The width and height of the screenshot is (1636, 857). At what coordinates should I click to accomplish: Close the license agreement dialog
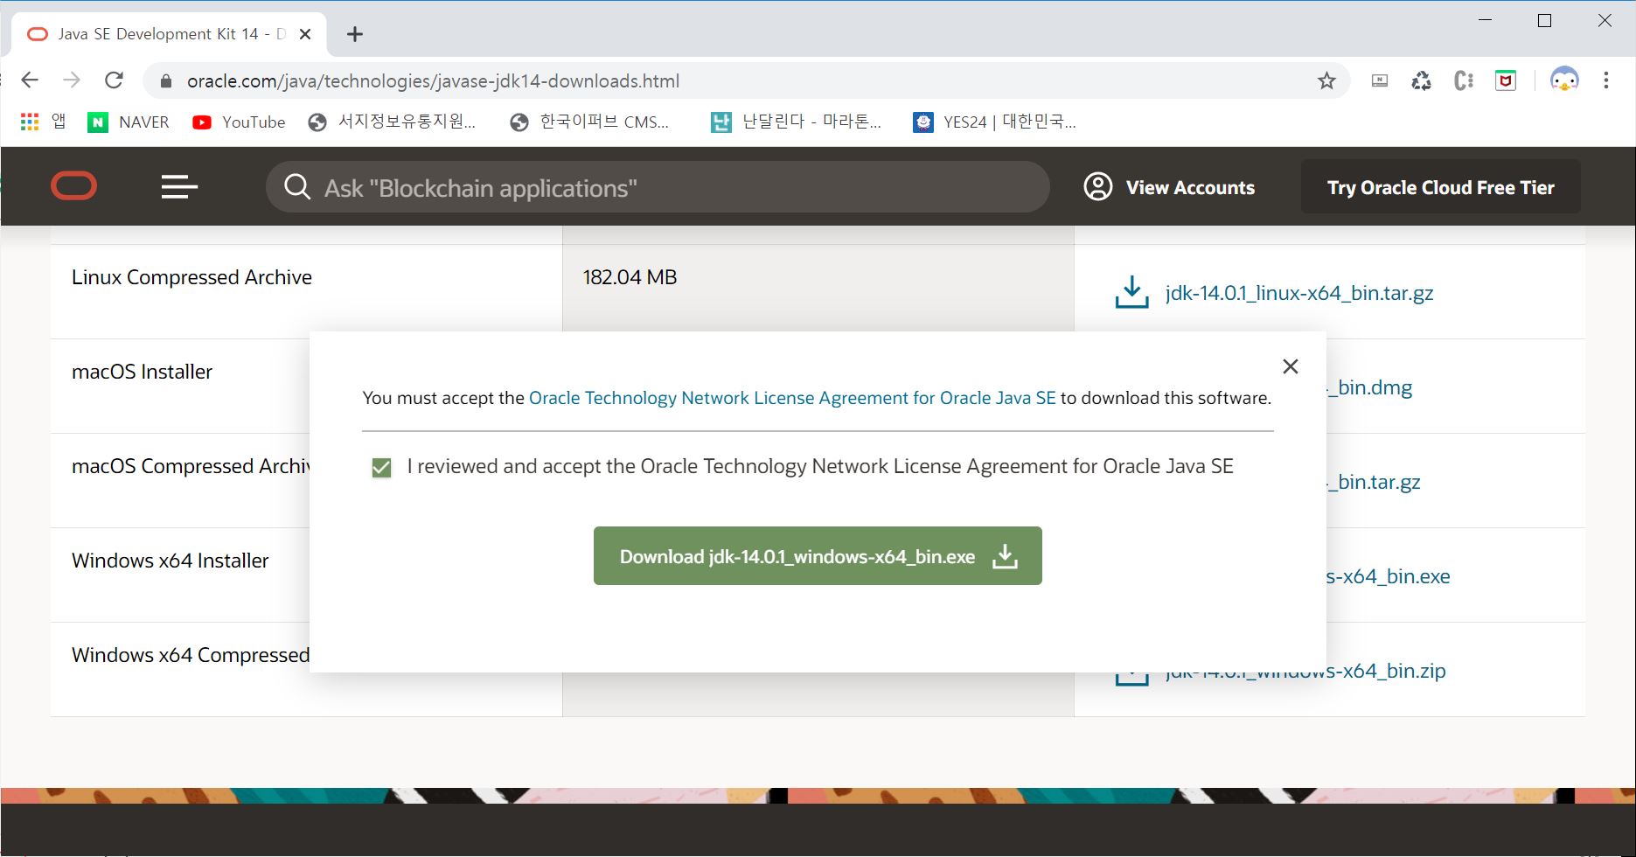point(1291,366)
